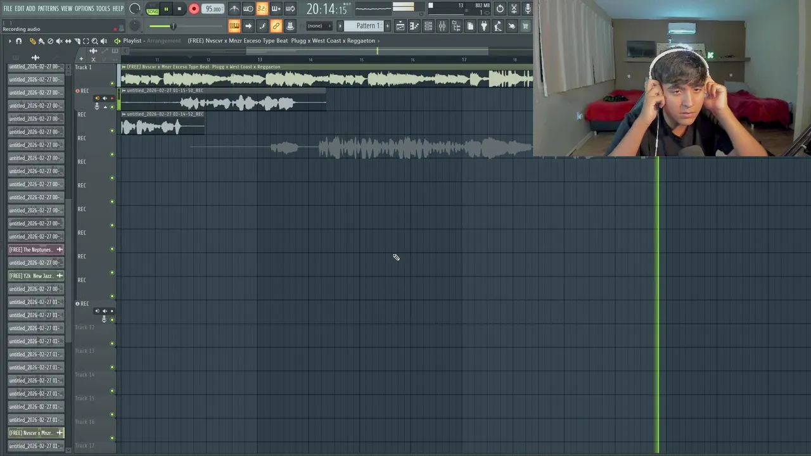Open the VIEW menu
The height and width of the screenshot is (456, 811).
[67, 8]
